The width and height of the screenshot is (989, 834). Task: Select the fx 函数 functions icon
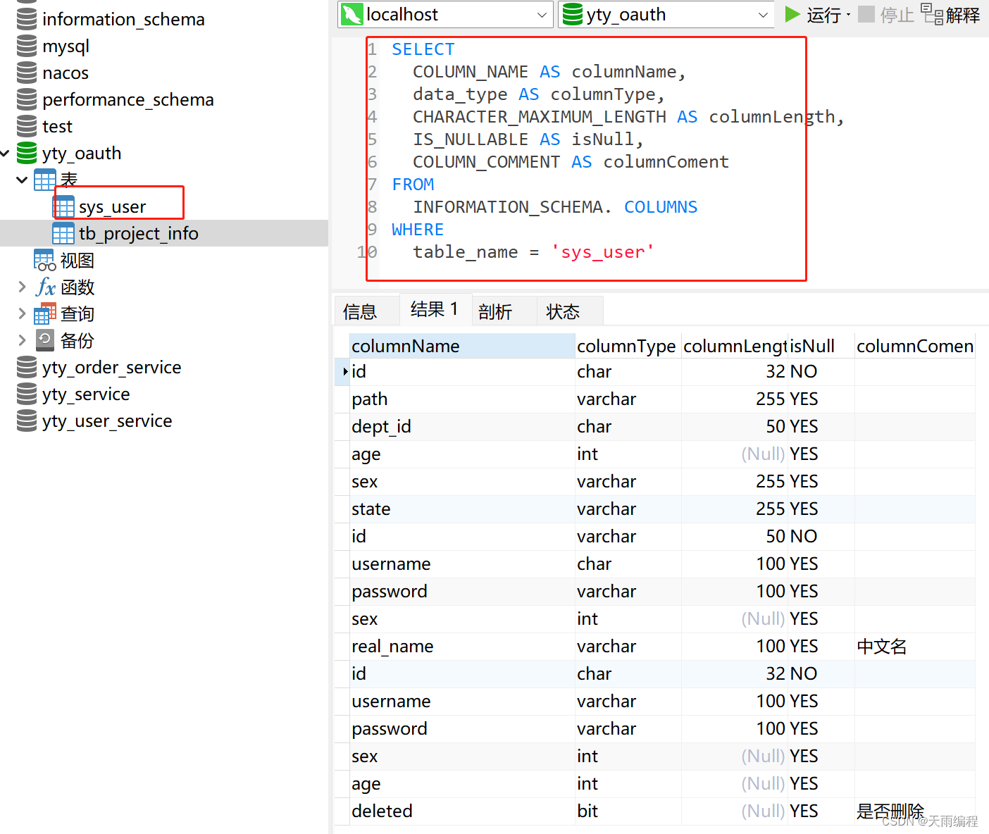(x=45, y=287)
